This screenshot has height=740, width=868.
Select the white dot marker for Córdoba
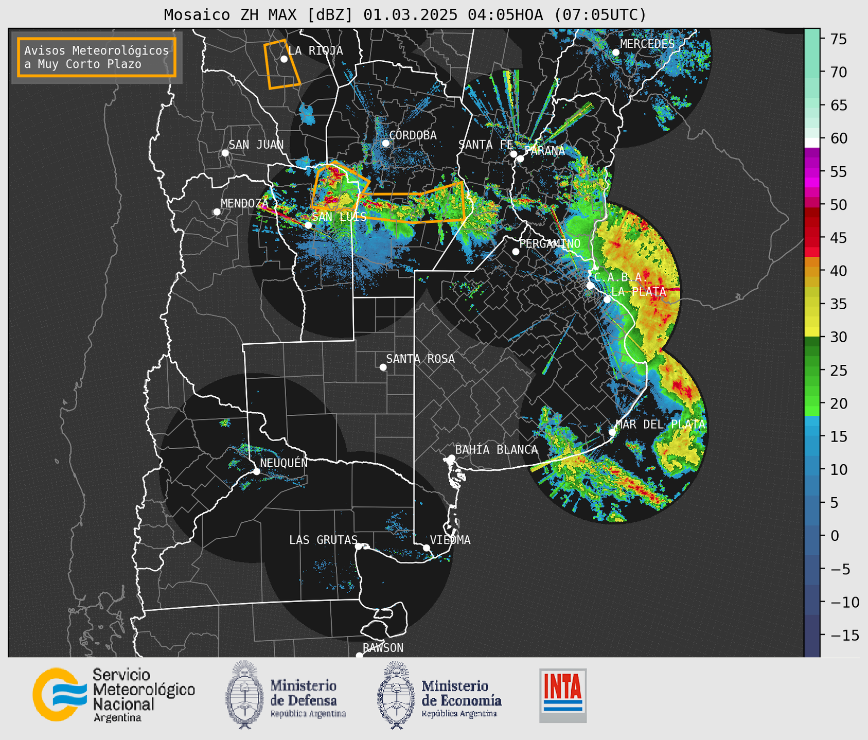(x=385, y=143)
